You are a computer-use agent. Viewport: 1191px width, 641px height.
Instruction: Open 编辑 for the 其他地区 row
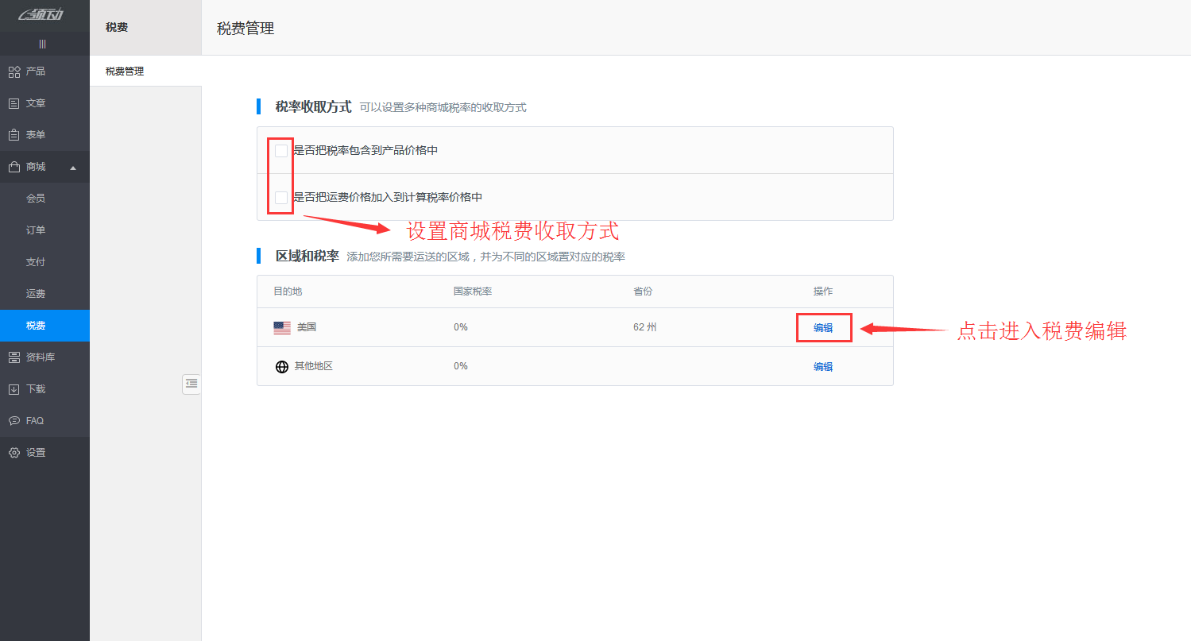(x=823, y=366)
